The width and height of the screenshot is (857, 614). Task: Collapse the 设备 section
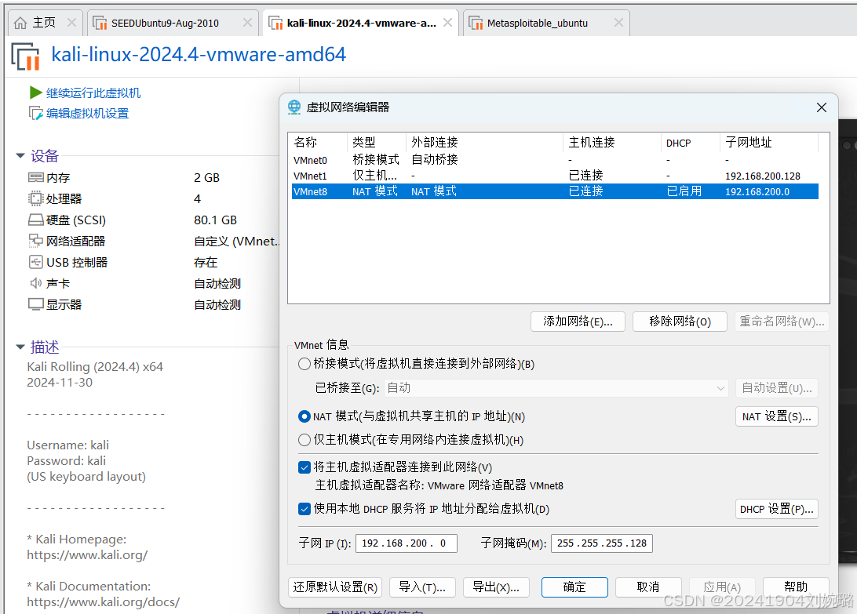tap(20, 156)
